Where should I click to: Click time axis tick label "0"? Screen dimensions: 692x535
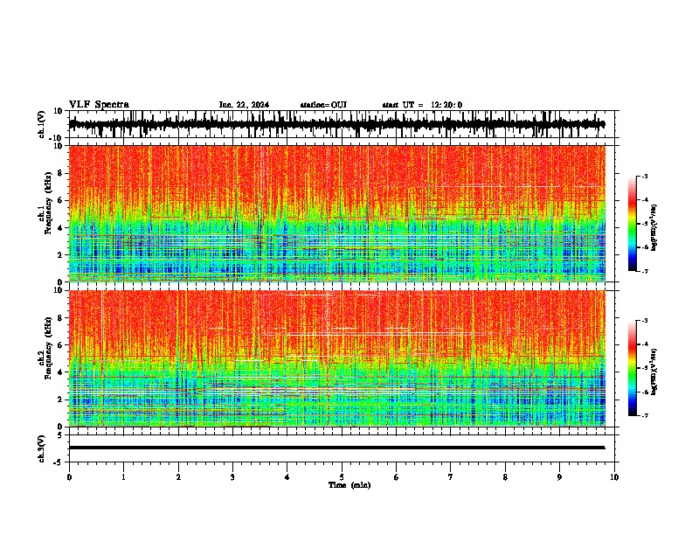pyautogui.click(x=69, y=477)
